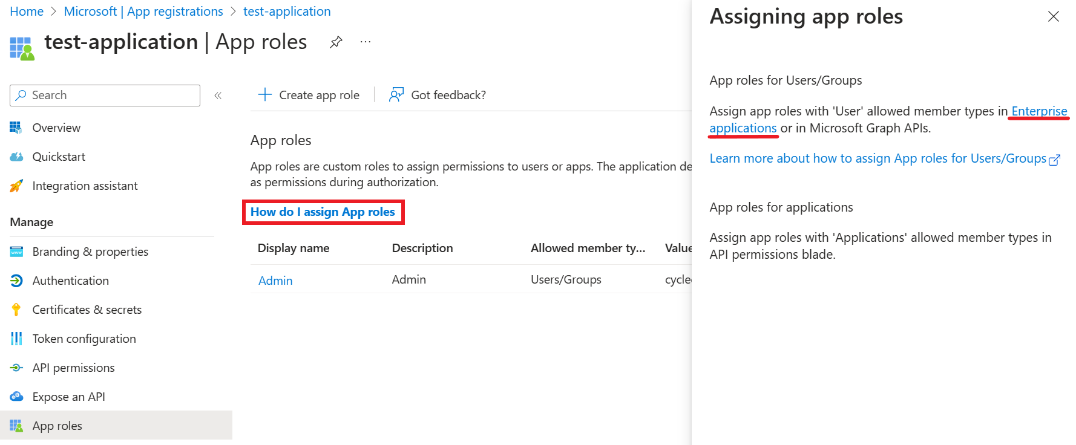Viewport: 1076px width, 445px height.
Task: Close the Assigning app roles panel
Action: click(x=1054, y=16)
